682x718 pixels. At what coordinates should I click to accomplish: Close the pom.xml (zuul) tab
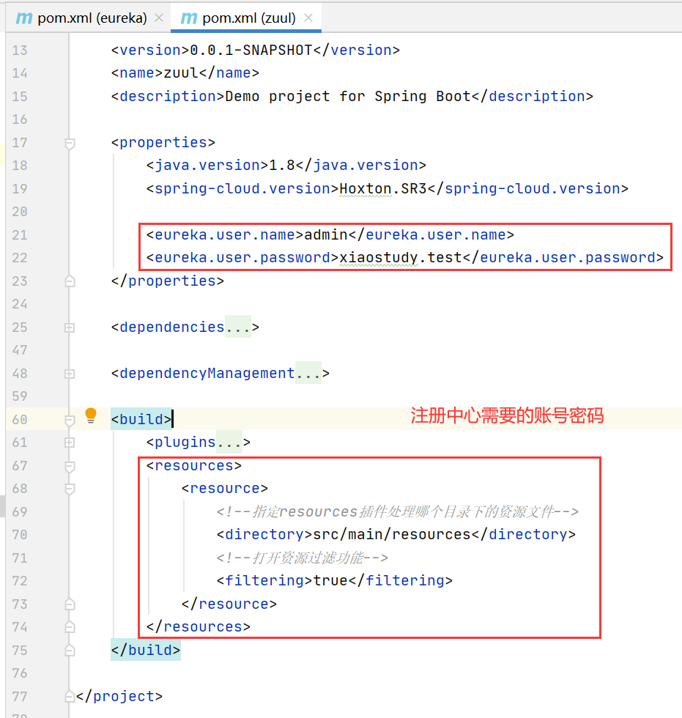pyautogui.click(x=308, y=18)
